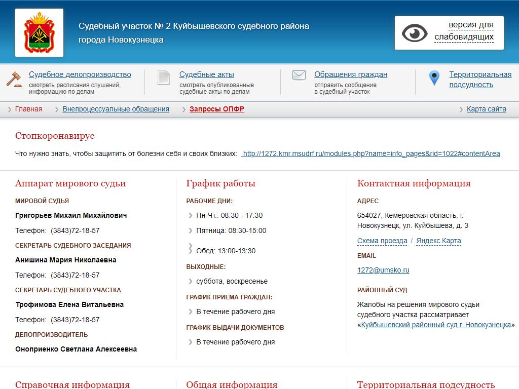The image size is (519, 389).
Task: Open Яндекс.Карта link
Action: point(438,241)
